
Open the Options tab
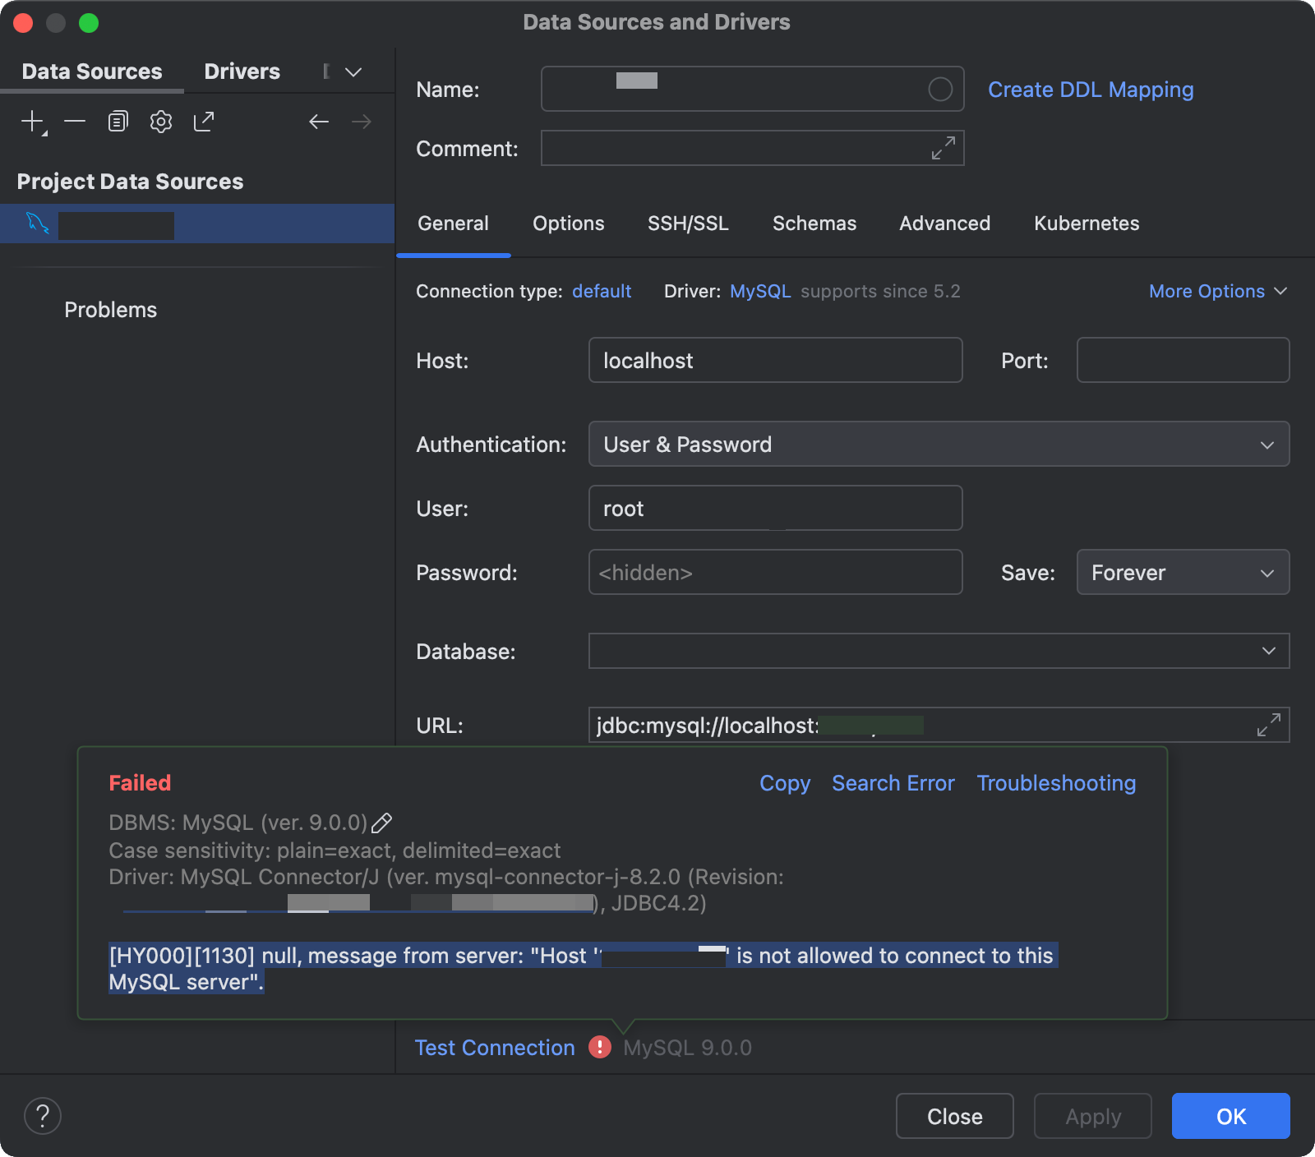[x=568, y=224]
